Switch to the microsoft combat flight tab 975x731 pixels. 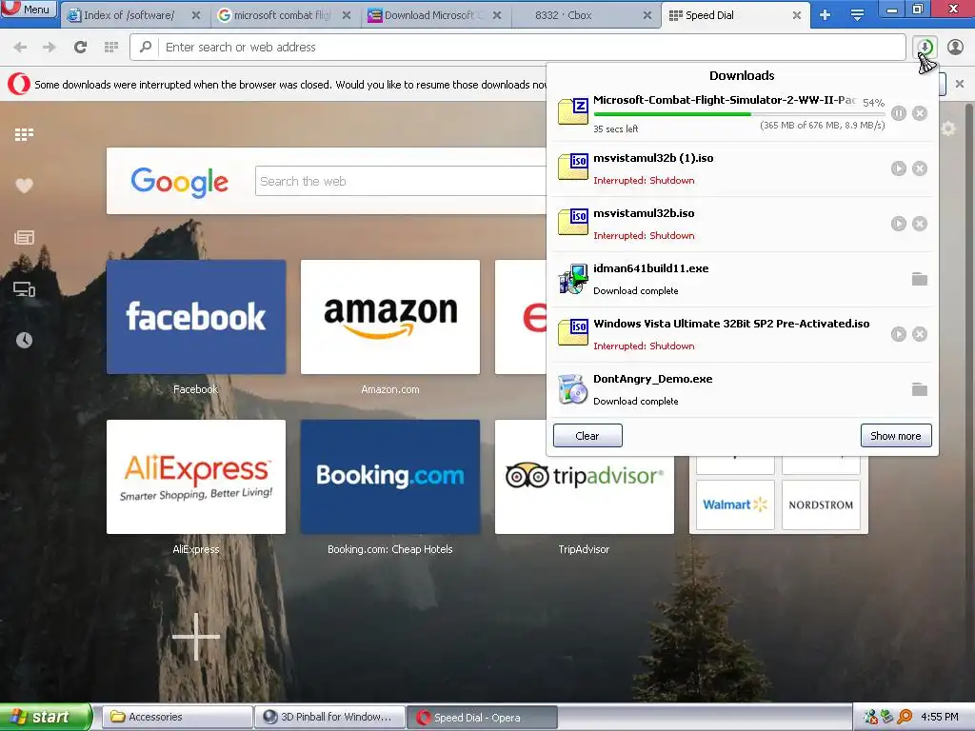point(283,15)
